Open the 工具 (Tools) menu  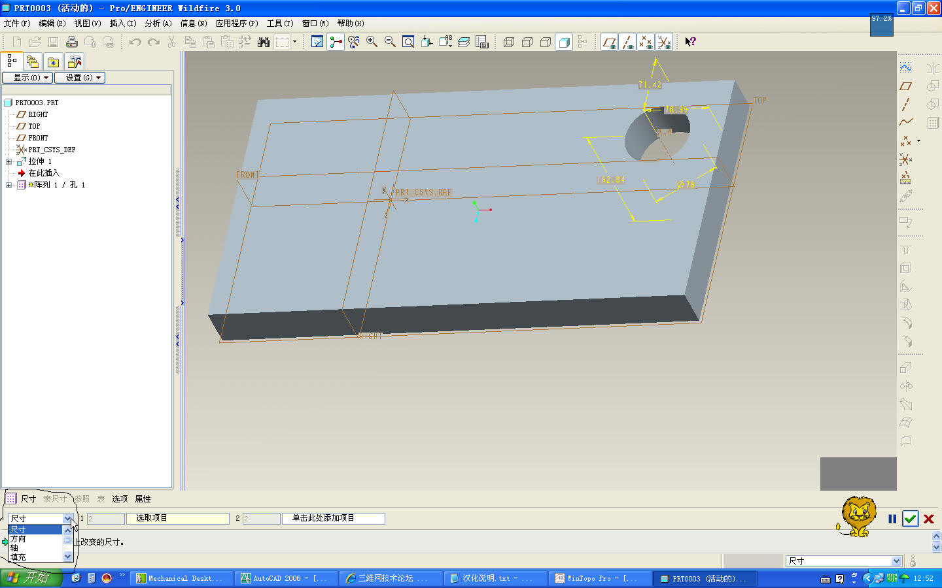(x=280, y=24)
